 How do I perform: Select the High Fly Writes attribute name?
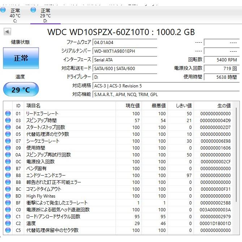[x=41, y=196]
